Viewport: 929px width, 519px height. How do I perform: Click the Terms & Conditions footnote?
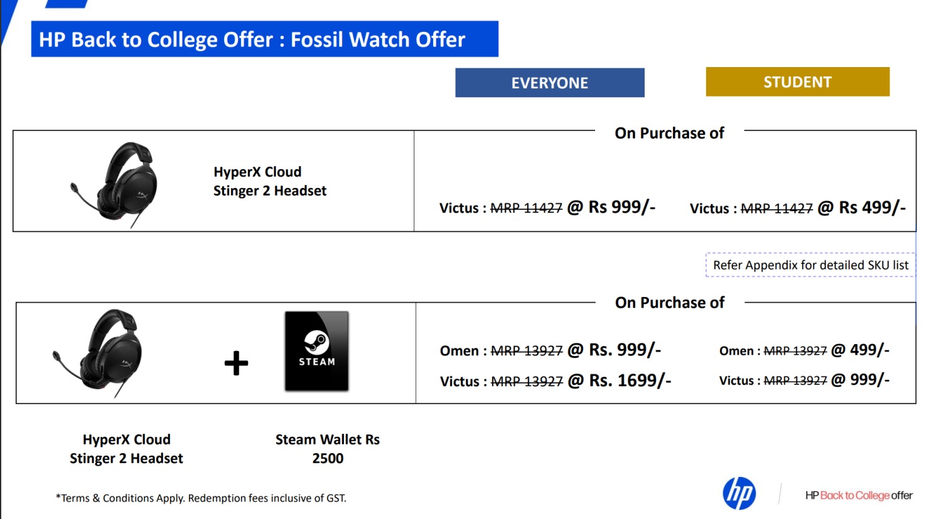click(201, 498)
